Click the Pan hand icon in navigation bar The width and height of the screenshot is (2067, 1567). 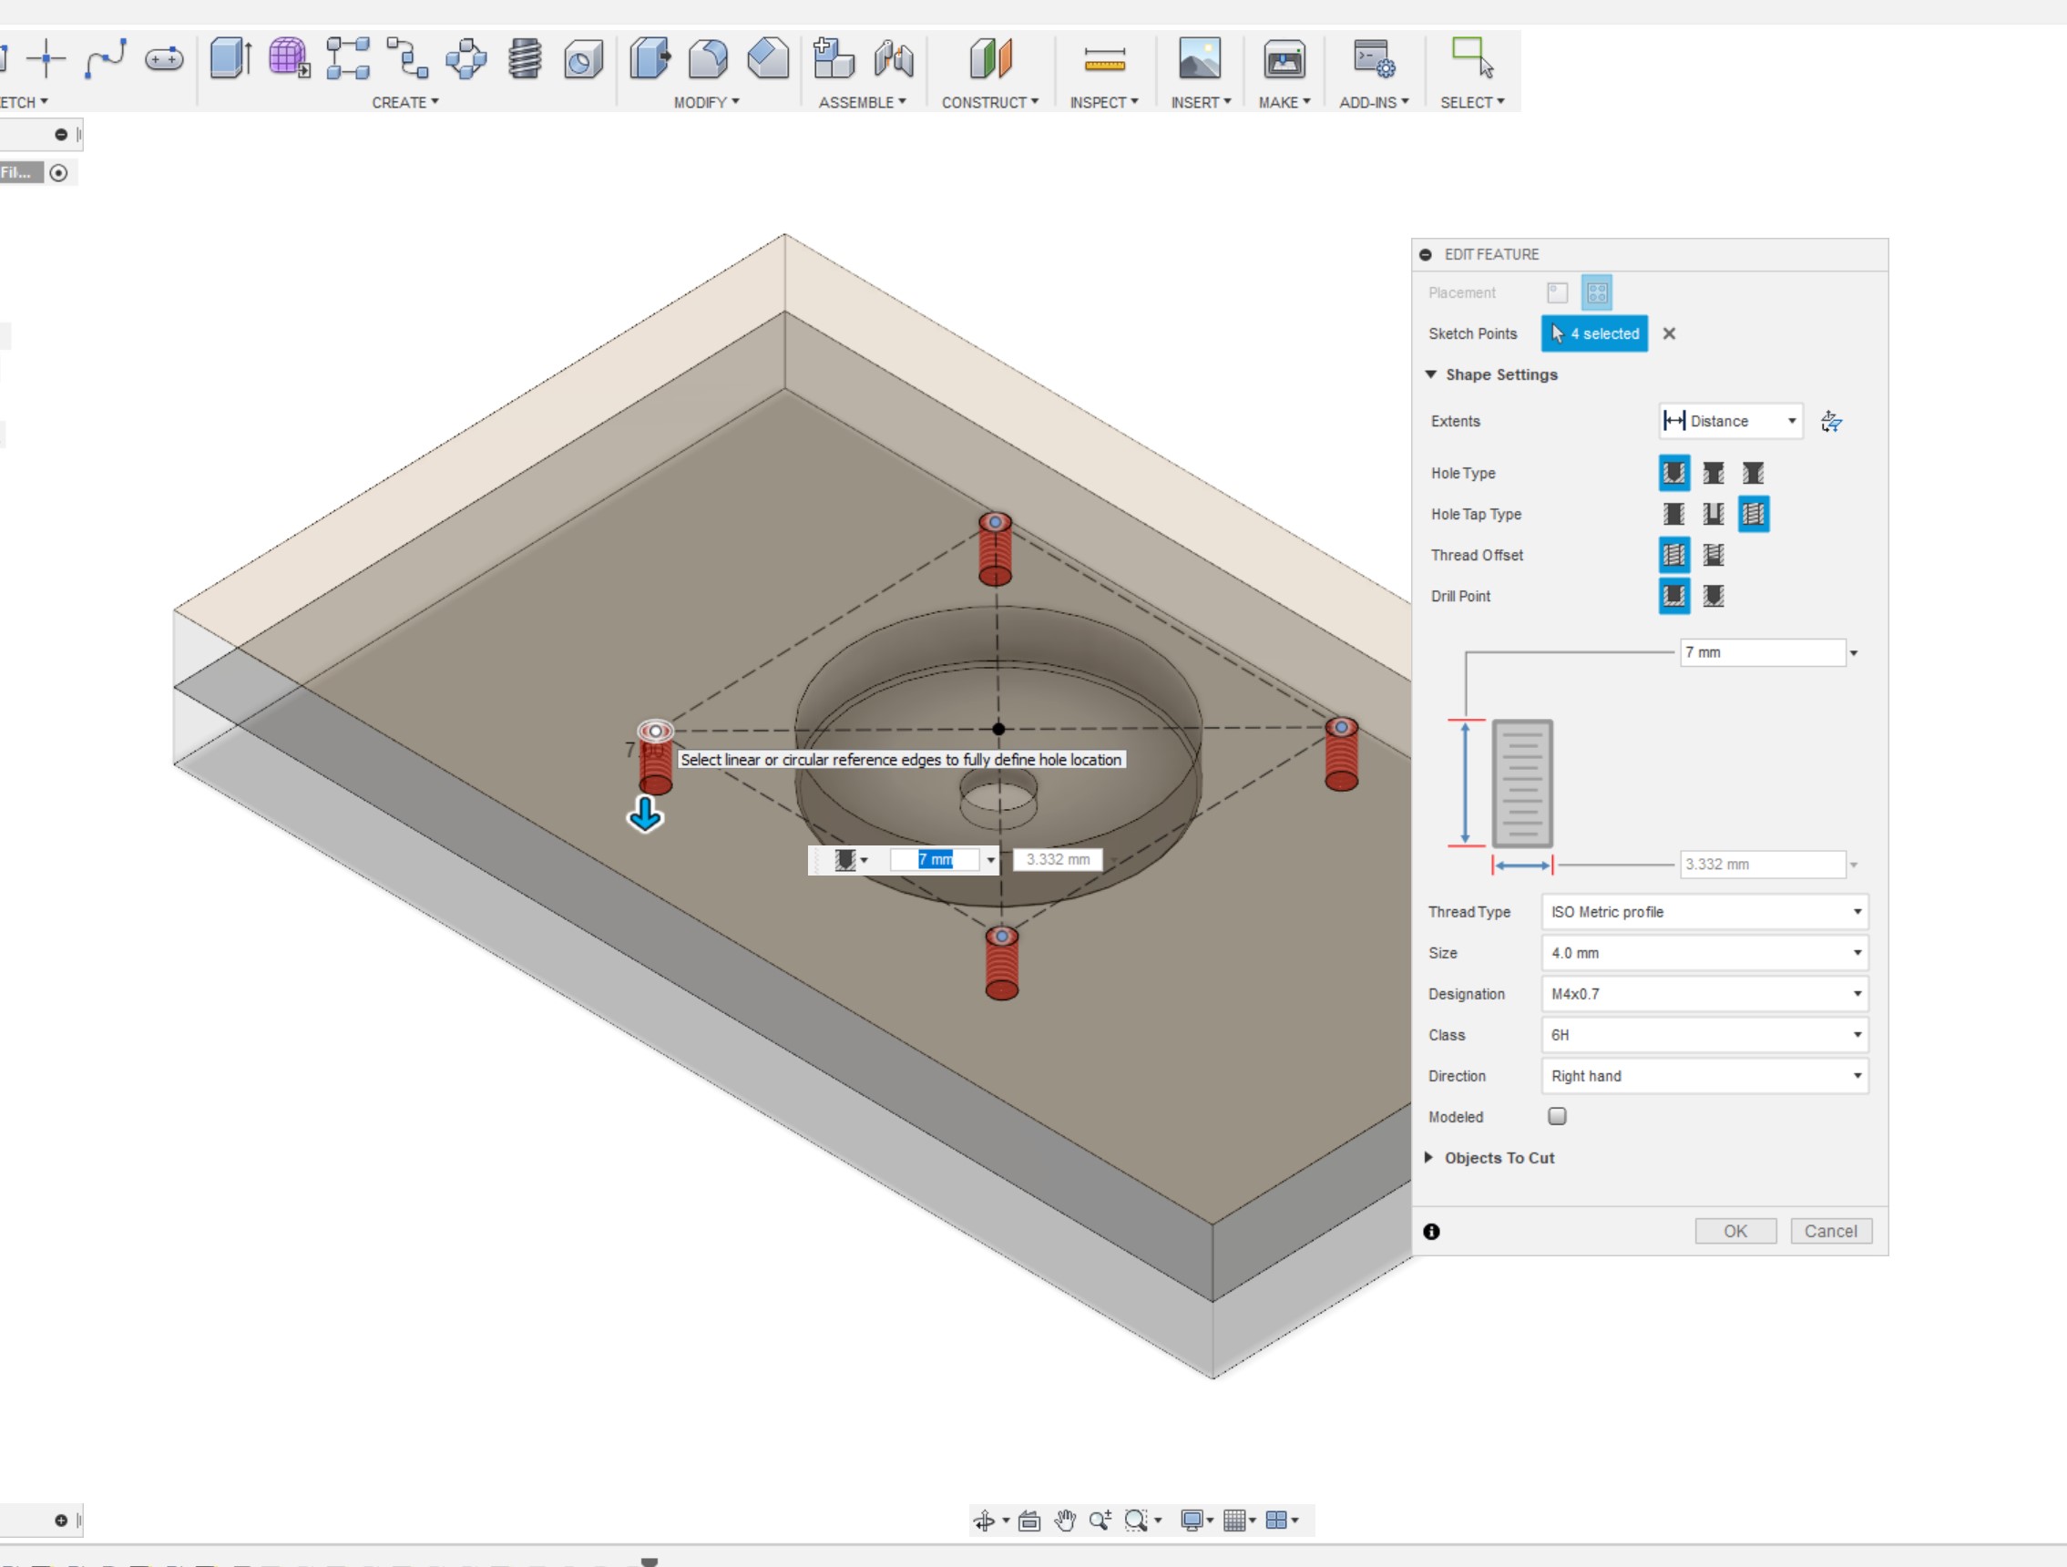coord(1064,1521)
